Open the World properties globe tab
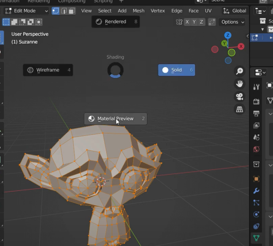Viewport: 273px width, 246px height. click(x=256, y=149)
